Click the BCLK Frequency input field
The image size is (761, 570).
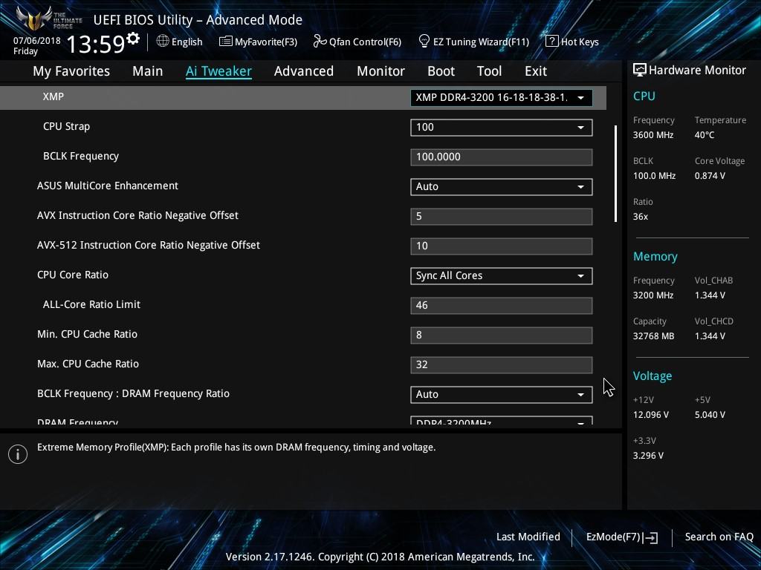click(x=502, y=157)
